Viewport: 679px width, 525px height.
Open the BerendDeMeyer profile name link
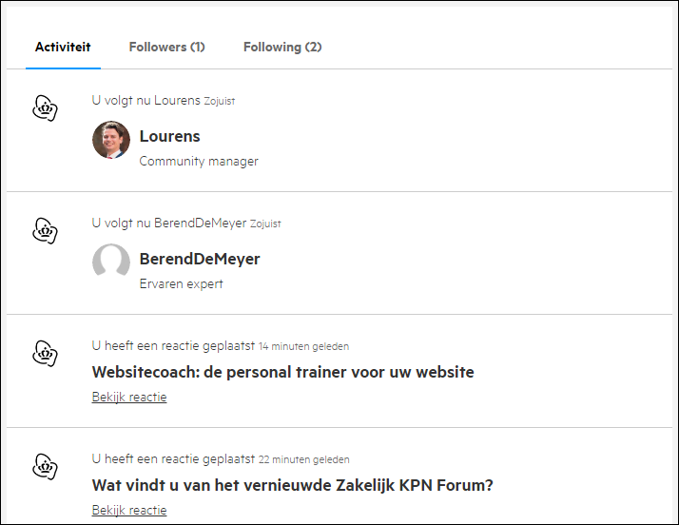[x=200, y=259]
